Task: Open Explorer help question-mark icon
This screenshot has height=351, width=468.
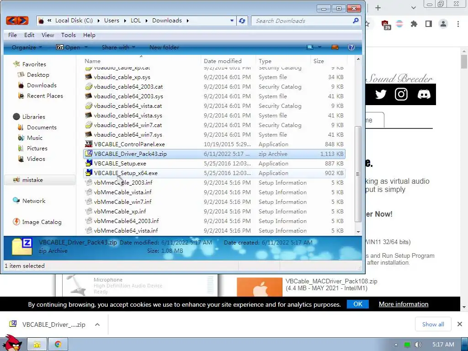Action: (x=351, y=47)
